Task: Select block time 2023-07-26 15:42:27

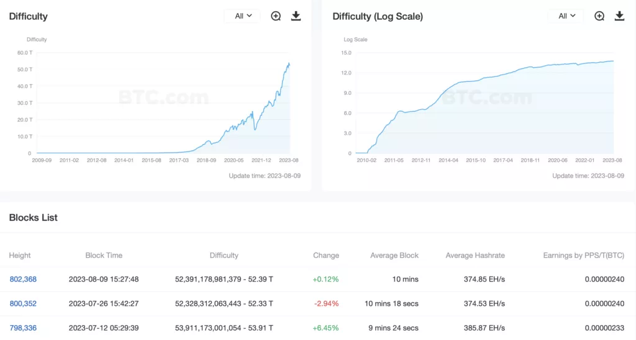Action: point(104,303)
